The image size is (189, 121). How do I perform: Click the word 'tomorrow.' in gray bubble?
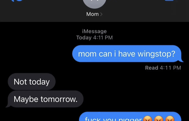tap(59, 99)
